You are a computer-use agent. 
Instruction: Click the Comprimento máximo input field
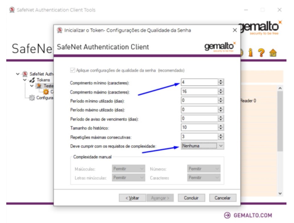click(199, 92)
